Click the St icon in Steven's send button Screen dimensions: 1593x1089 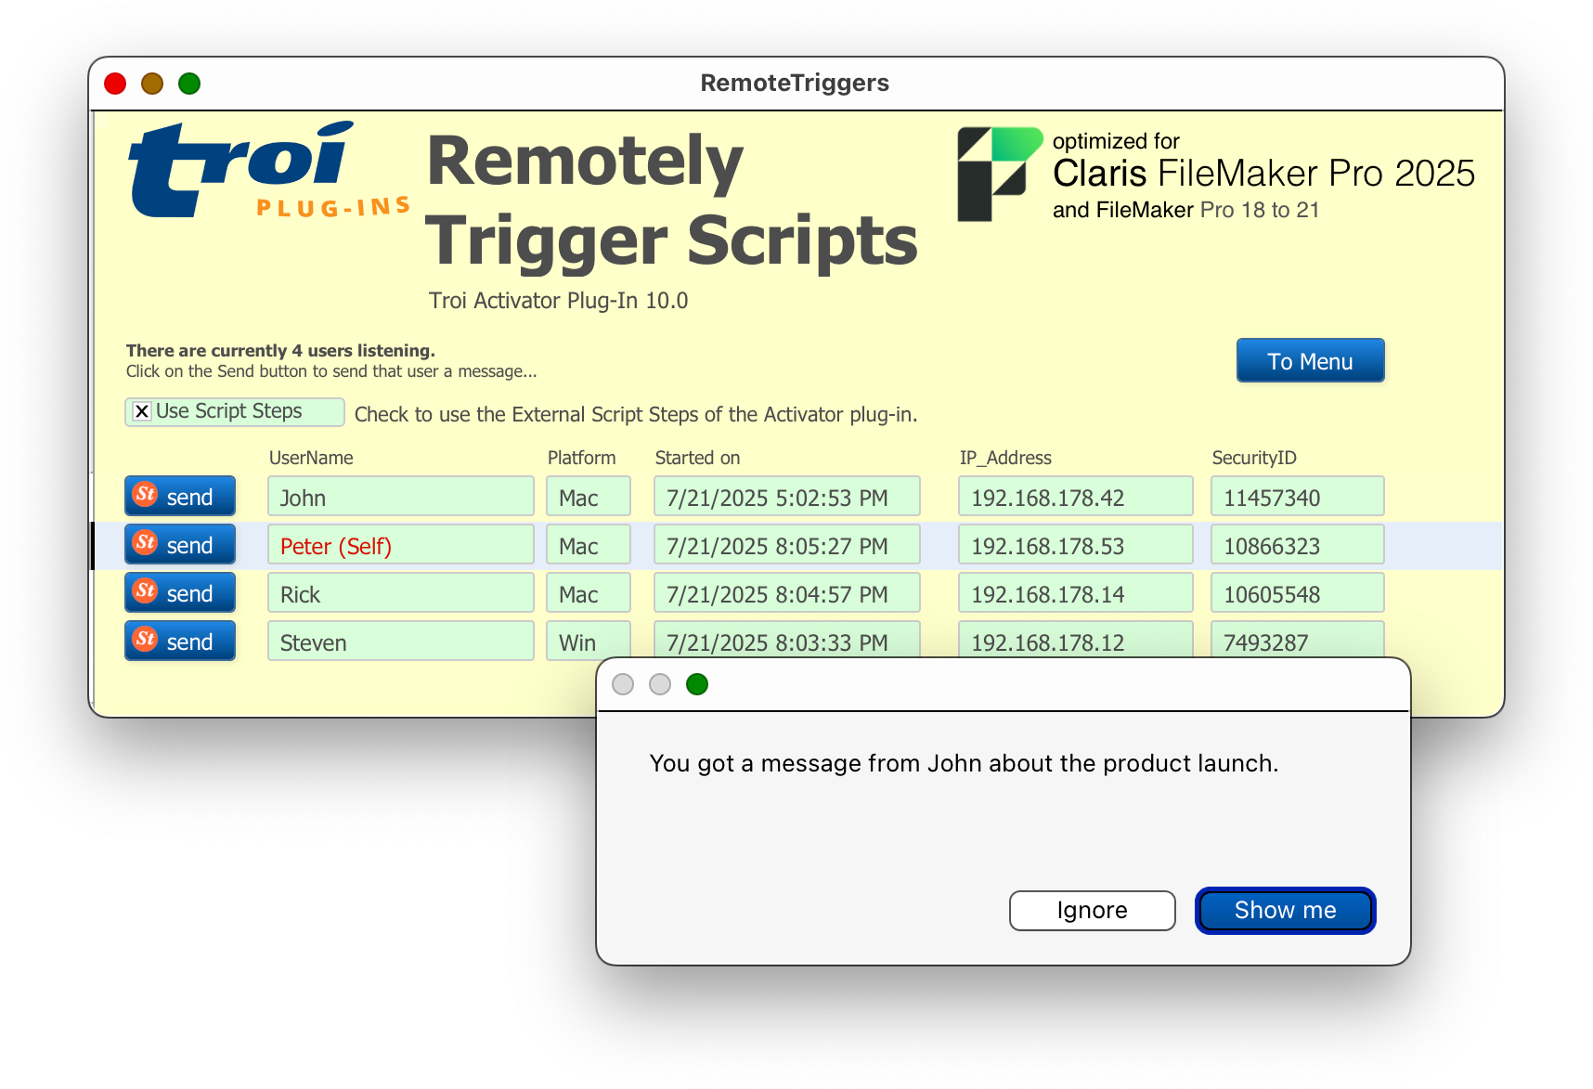(x=146, y=639)
